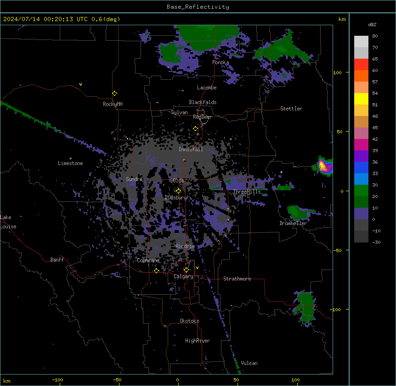Click the yellow V marker east of Calgary

(197, 268)
